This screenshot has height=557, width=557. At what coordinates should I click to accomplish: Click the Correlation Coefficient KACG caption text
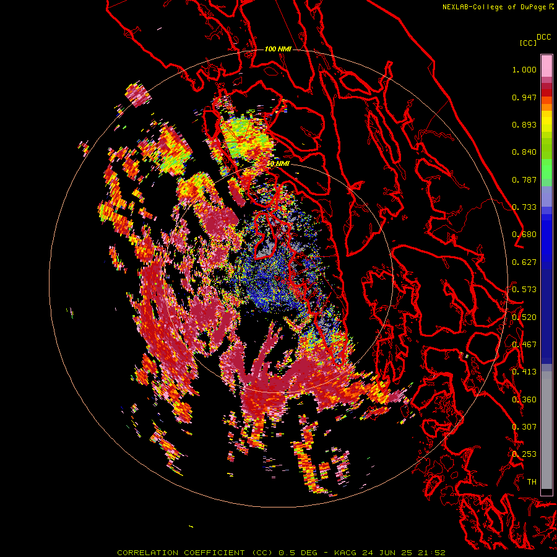tap(281, 553)
